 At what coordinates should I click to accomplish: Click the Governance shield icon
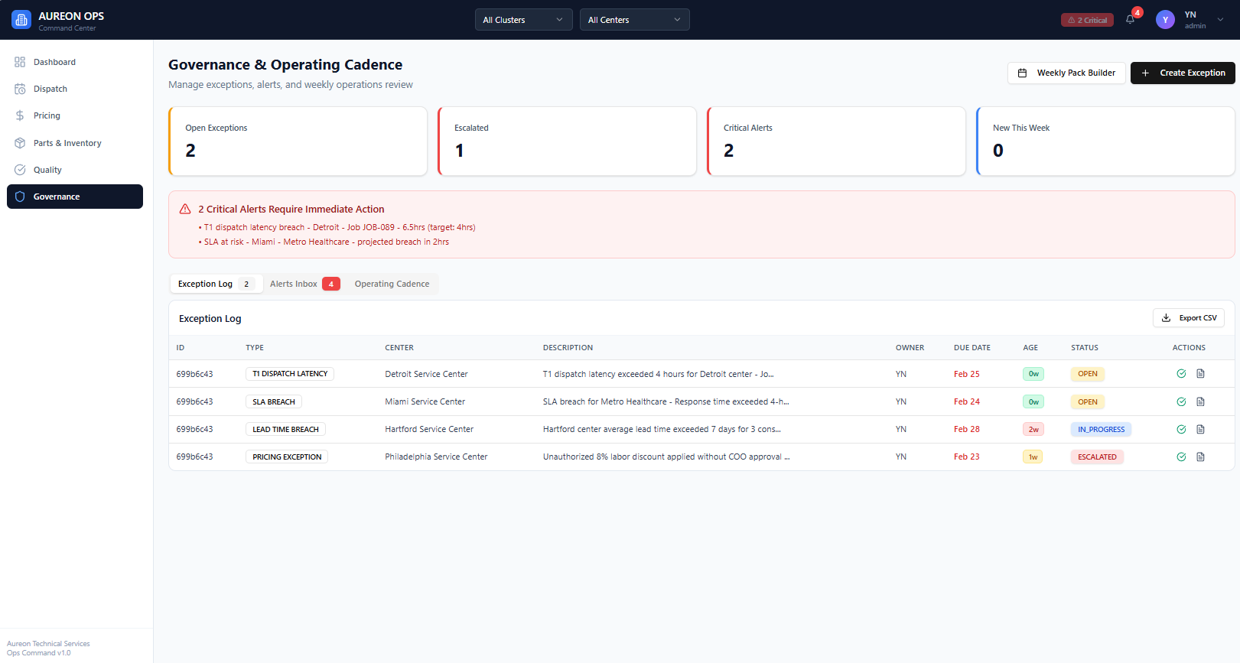[20, 197]
